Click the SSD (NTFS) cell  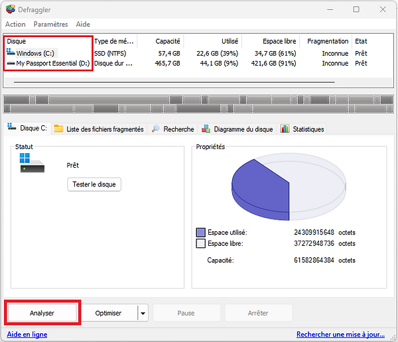tap(110, 53)
